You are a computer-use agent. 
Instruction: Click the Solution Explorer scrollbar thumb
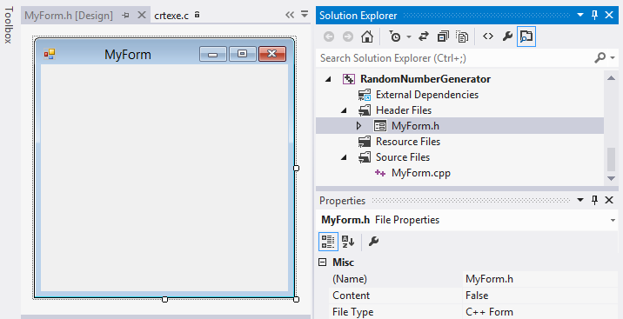point(612,159)
